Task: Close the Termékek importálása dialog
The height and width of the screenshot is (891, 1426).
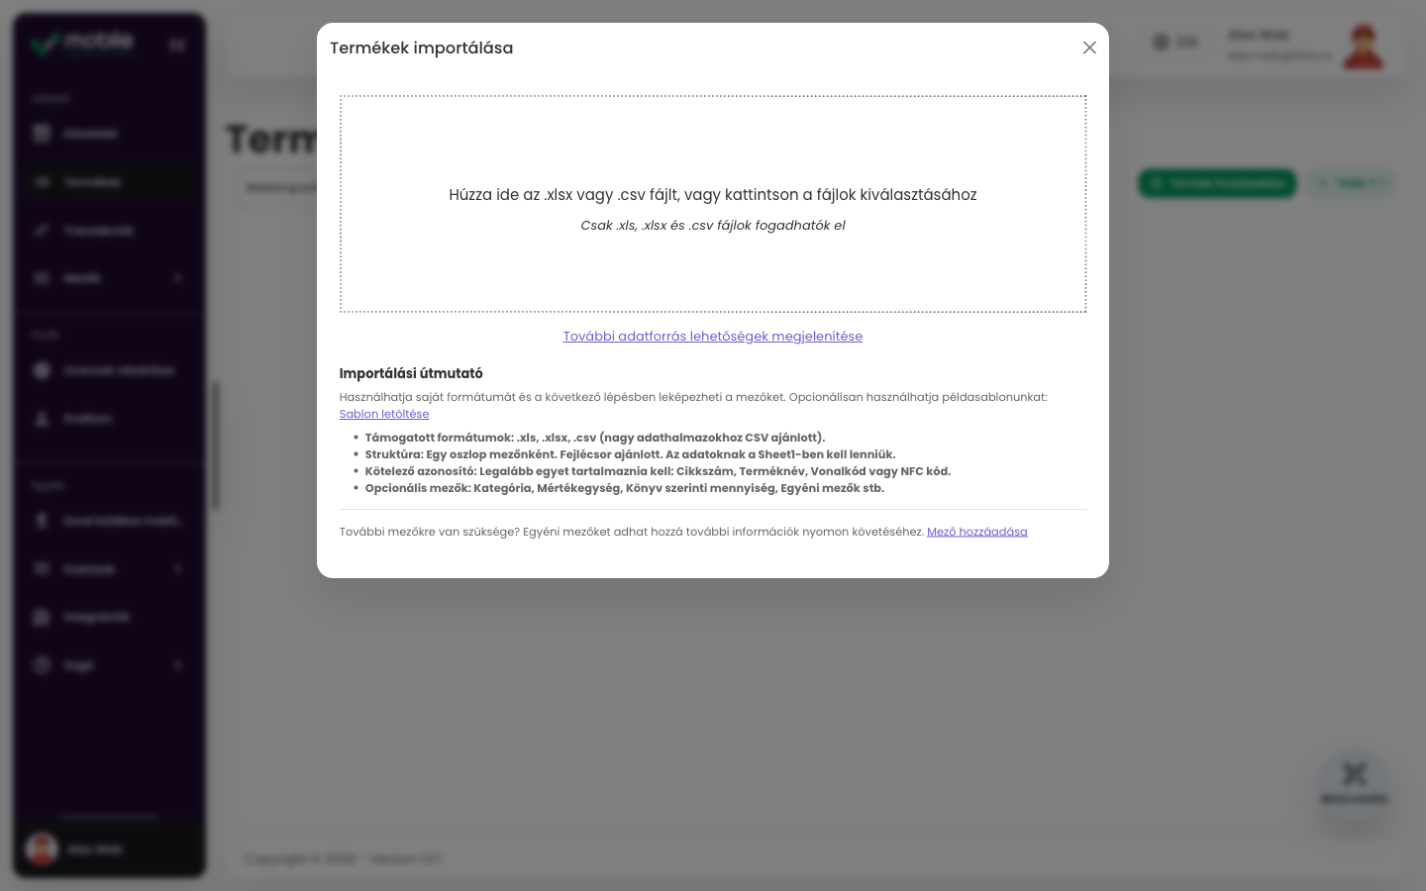Action: click(1089, 48)
